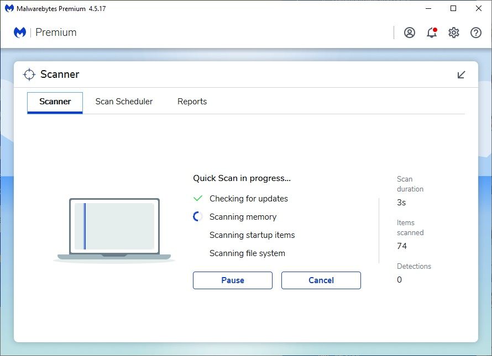Click the '0' detections value
The height and width of the screenshot is (356, 492).
pyautogui.click(x=399, y=279)
